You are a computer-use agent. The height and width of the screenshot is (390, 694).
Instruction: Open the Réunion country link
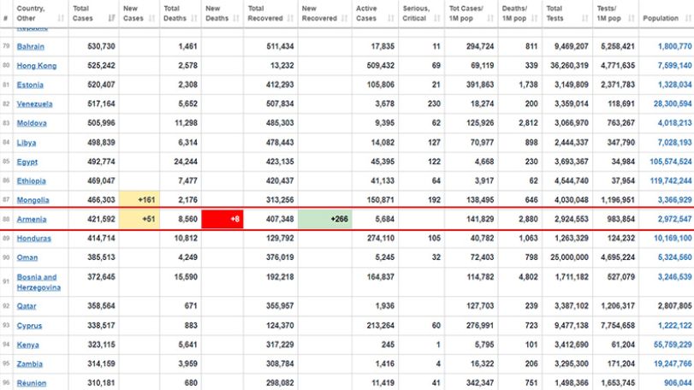tap(32, 383)
